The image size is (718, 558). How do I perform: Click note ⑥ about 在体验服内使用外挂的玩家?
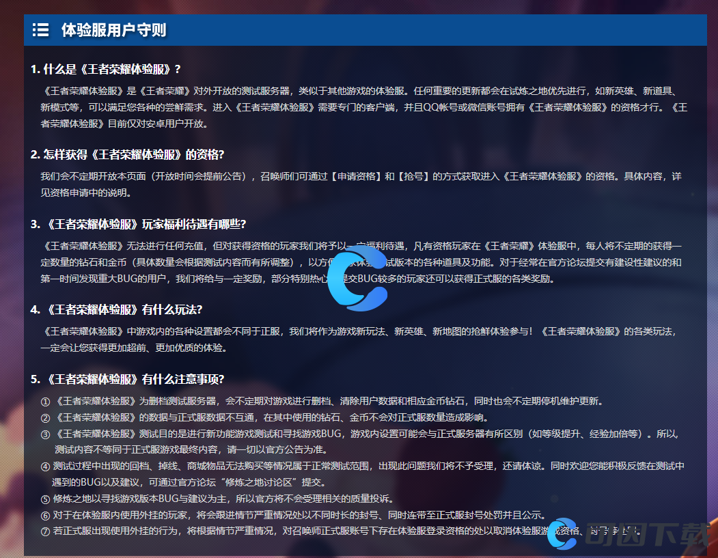pyautogui.click(x=294, y=516)
